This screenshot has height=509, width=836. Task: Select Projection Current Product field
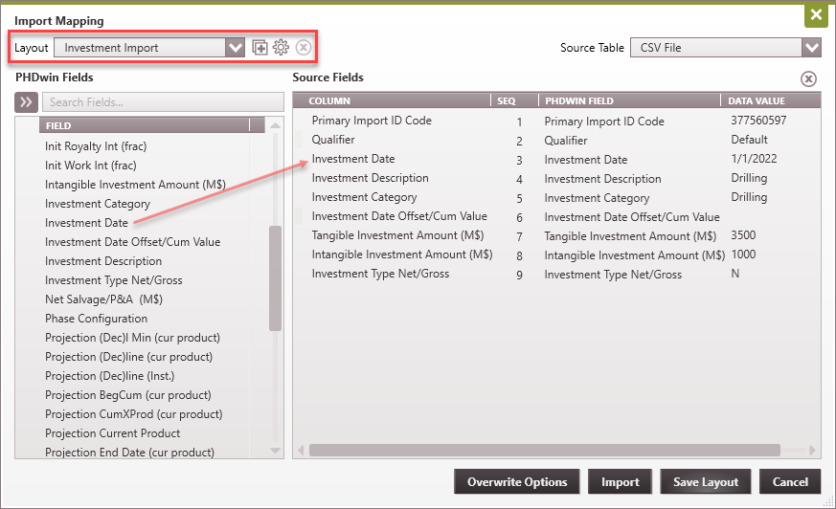click(x=112, y=433)
